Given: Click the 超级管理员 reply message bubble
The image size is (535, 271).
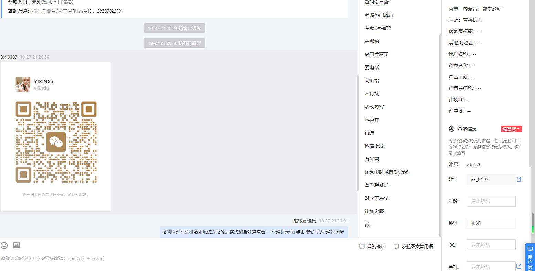Looking at the screenshot, I should pyautogui.click(x=254, y=232).
